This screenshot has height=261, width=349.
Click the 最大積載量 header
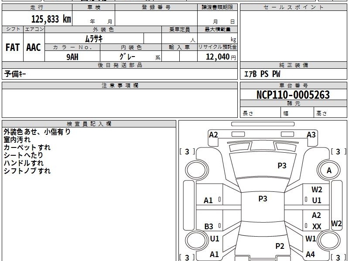217,30
